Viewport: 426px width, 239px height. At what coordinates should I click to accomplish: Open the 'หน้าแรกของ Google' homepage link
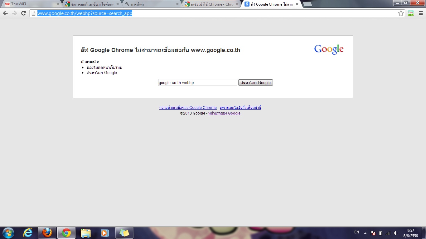(224, 113)
